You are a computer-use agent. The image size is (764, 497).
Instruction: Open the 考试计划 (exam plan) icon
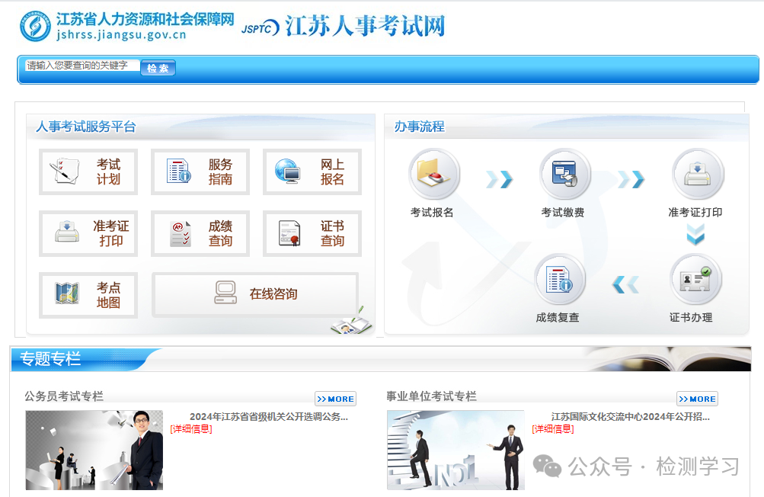88,172
